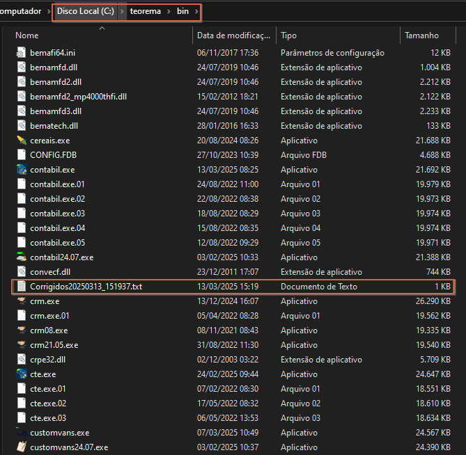Image resolution: width=466 pixels, height=455 pixels.
Task: Expand chevron after bin breadcrumb
Action: pos(196,12)
